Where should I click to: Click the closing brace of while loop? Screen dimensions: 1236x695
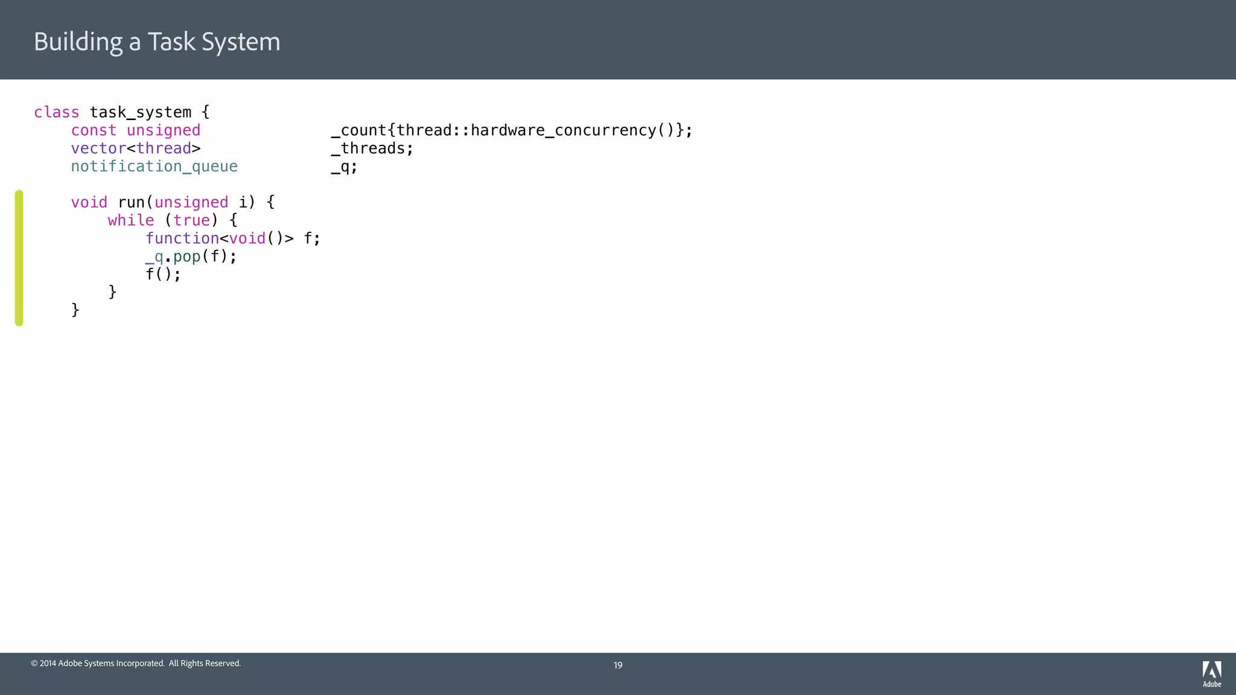[x=112, y=292]
